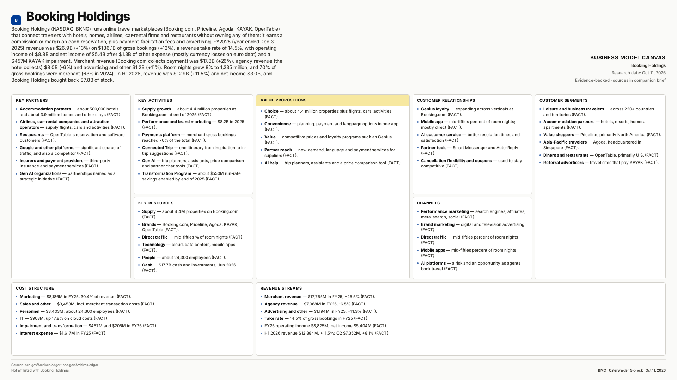
Task: Click the Cost Structure heading
Action: click(35, 288)
